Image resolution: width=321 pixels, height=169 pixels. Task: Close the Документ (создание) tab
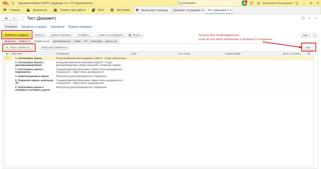click(203, 10)
